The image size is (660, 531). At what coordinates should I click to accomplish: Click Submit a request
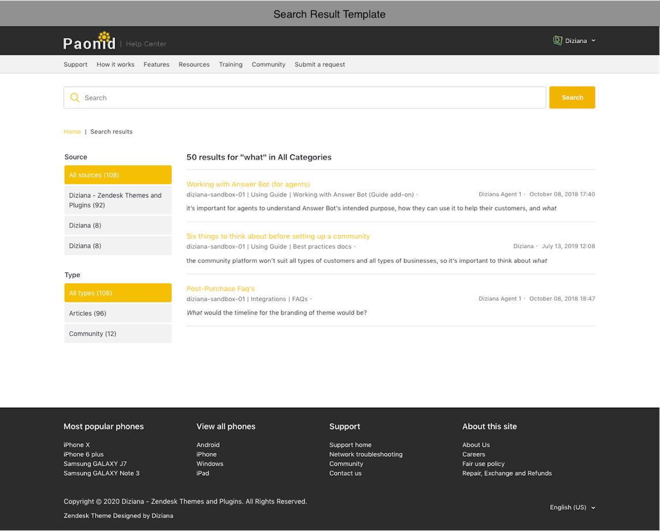320,65
